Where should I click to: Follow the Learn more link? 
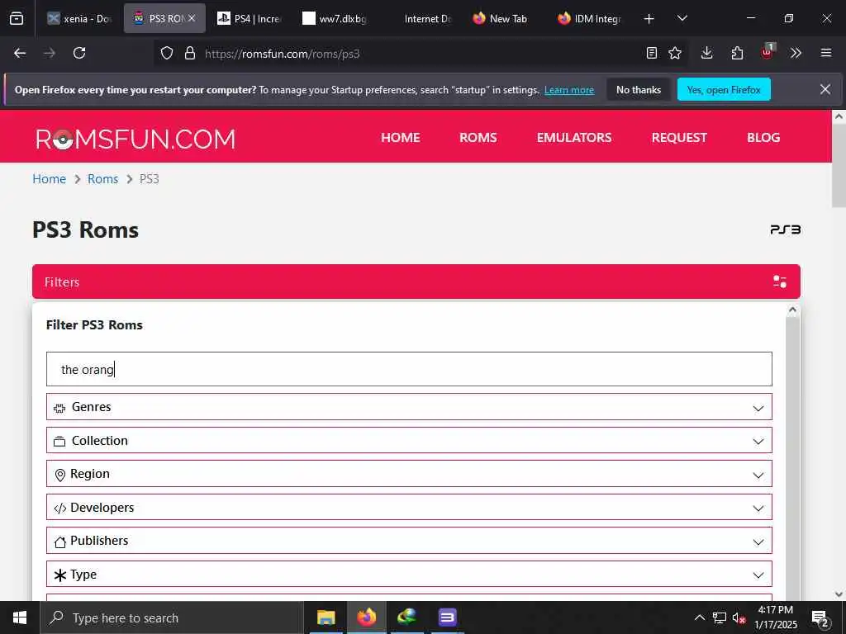569,90
